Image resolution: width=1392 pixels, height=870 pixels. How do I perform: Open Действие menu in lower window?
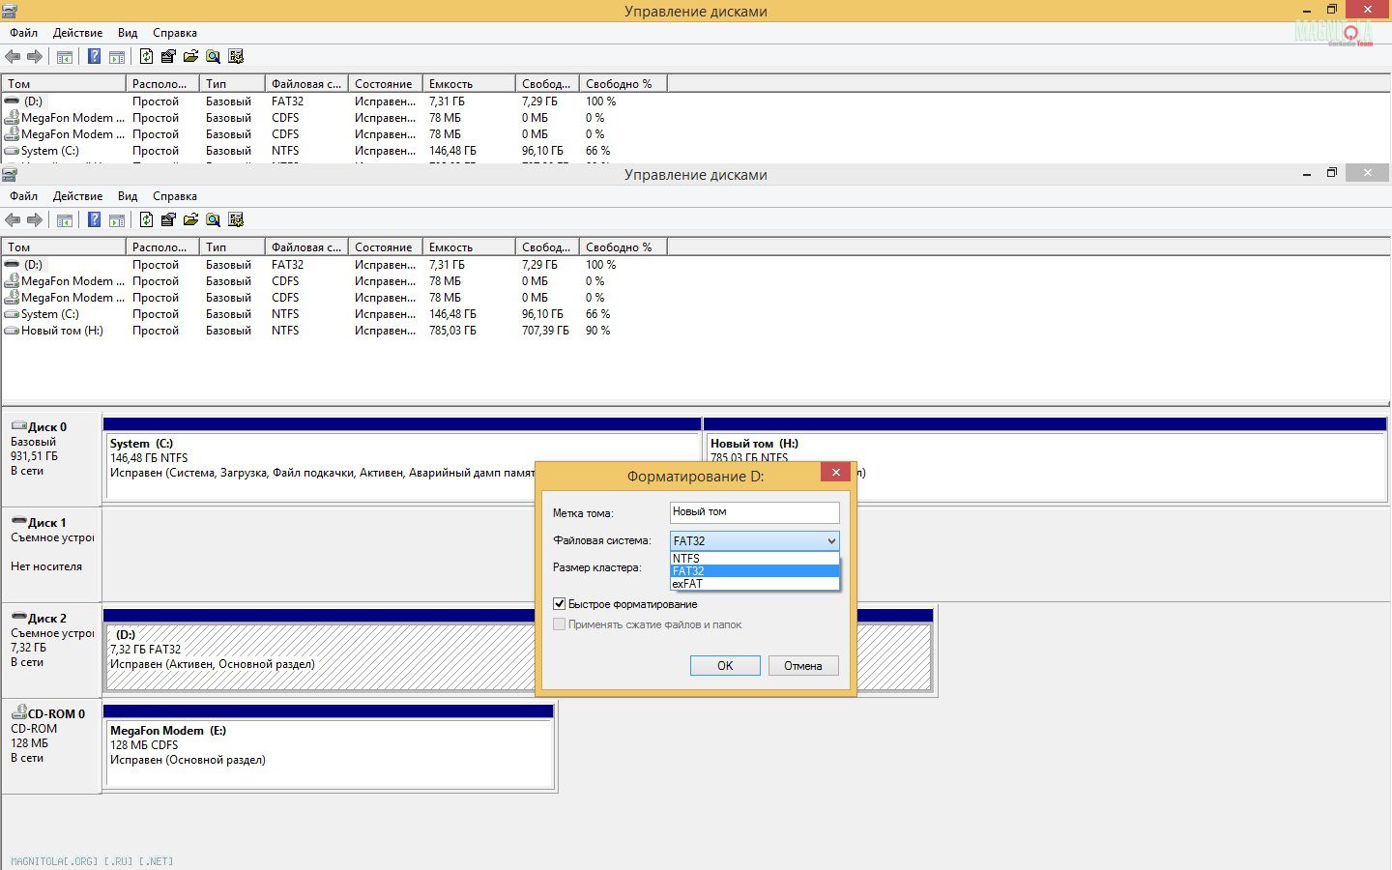(77, 196)
